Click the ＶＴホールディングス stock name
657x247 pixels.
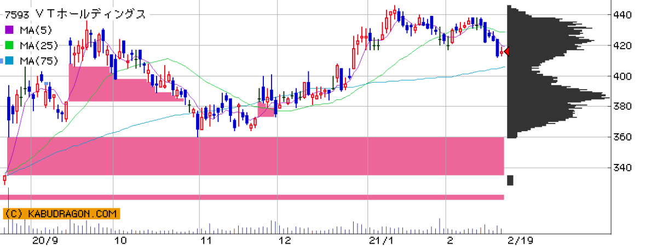[90, 14]
